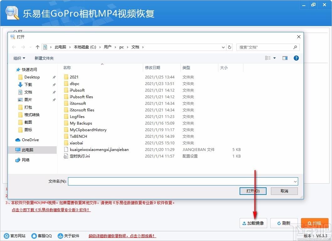
Task: Select the iStonsoft files folder
Action: pyautogui.click(x=79, y=110)
